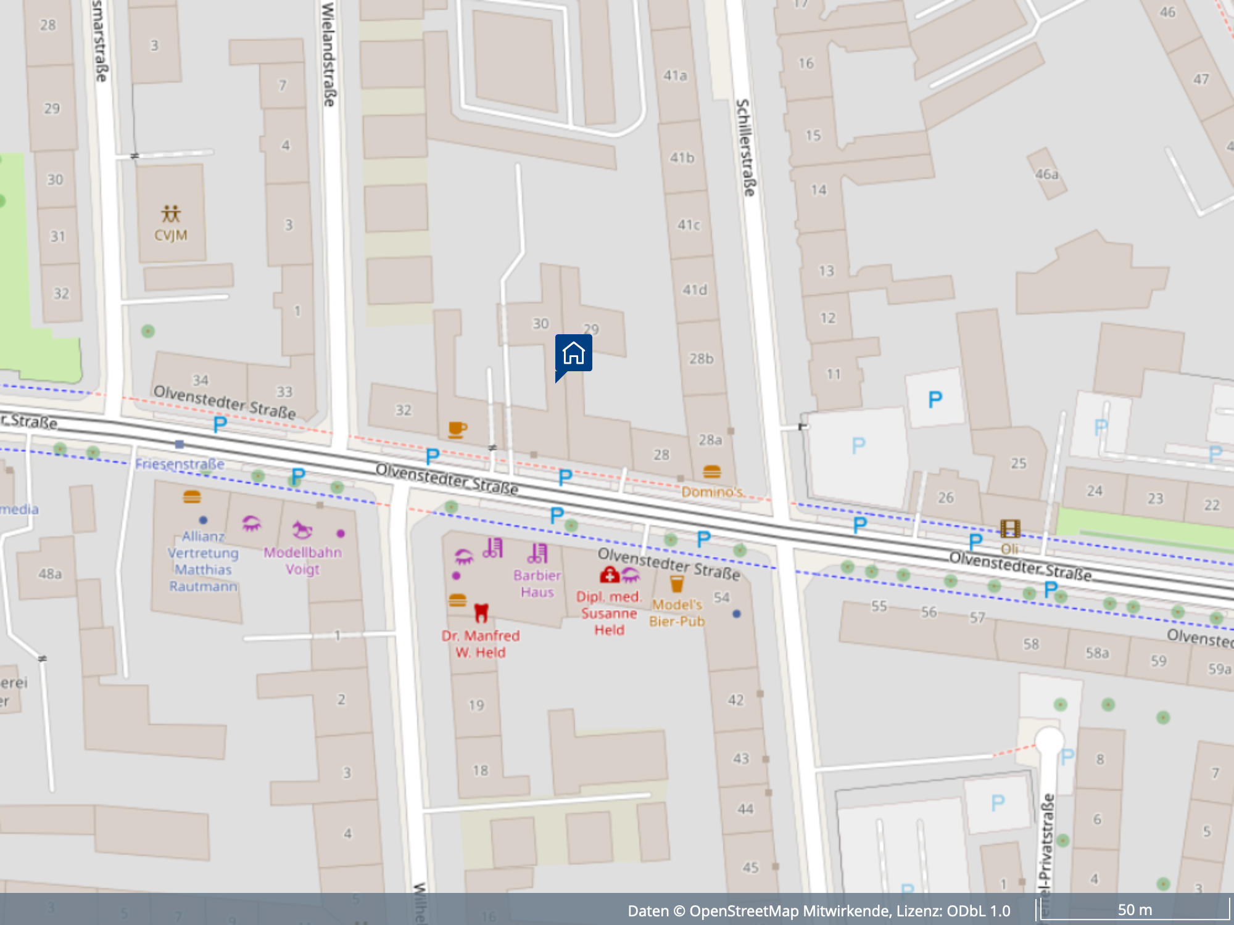1234x925 pixels.
Task: Click the OpenStreetMap attribution text
Action: [x=819, y=911]
